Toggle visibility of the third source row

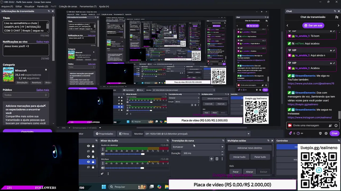(88, 157)
